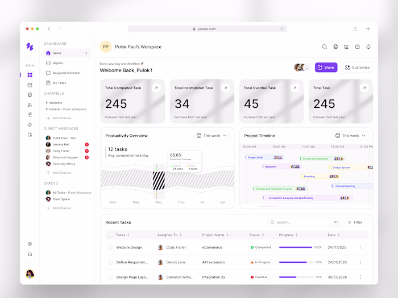The image size is (398, 298).
Task: Open more options for Design Page Layo... row
Action: point(360,277)
